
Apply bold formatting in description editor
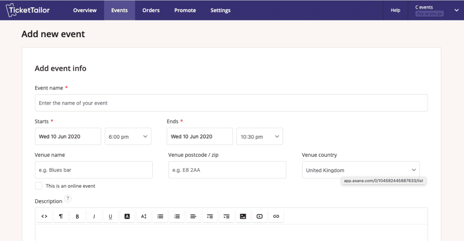tap(77, 217)
